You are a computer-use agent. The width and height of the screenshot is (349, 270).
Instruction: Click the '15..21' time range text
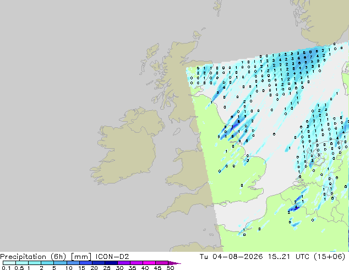tap(279, 257)
